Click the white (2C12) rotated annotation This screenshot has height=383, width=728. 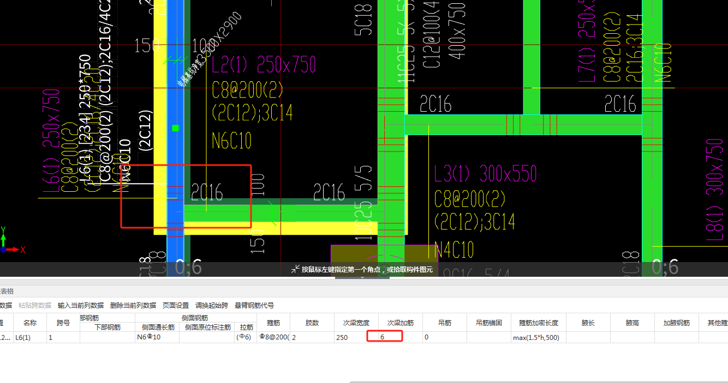(145, 130)
